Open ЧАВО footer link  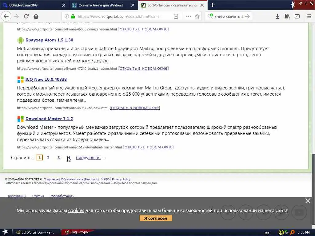pyautogui.click(x=105, y=179)
